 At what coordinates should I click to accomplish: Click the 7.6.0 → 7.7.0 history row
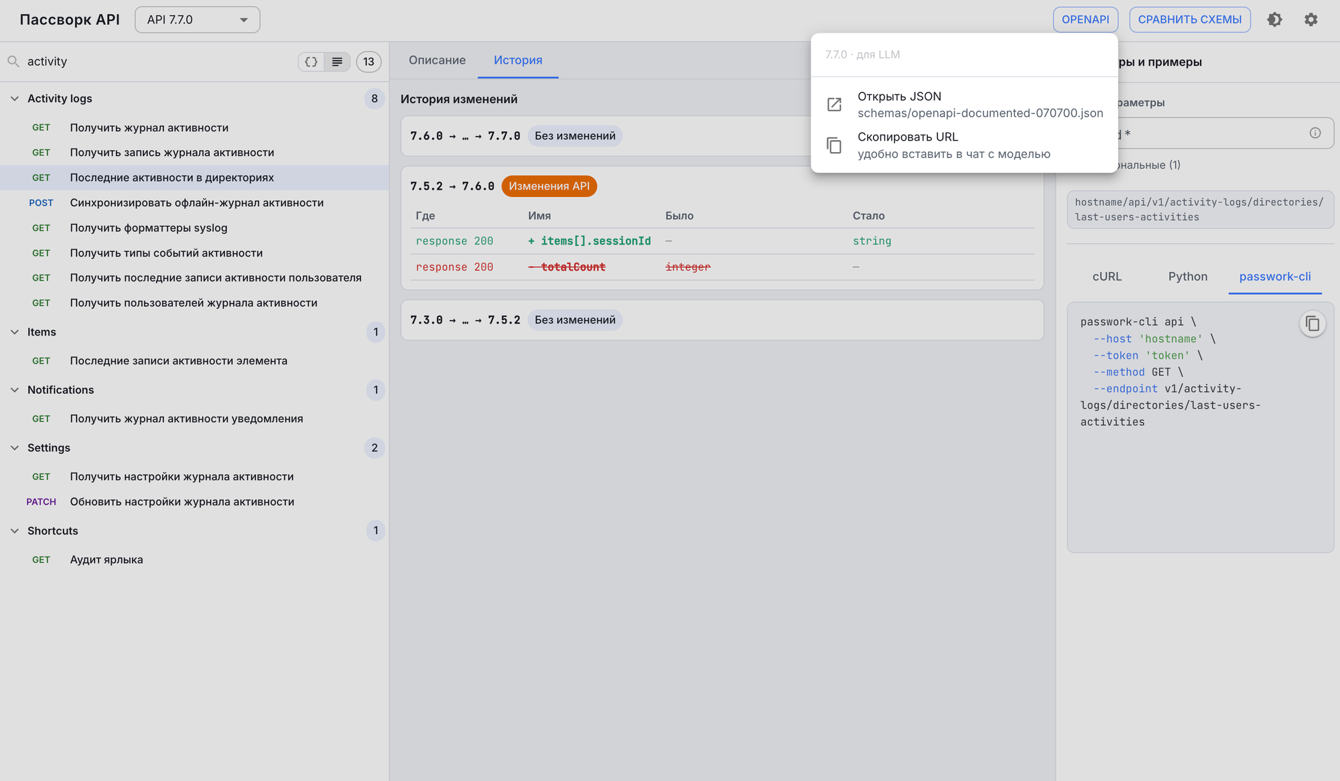click(x=606, y=136)
